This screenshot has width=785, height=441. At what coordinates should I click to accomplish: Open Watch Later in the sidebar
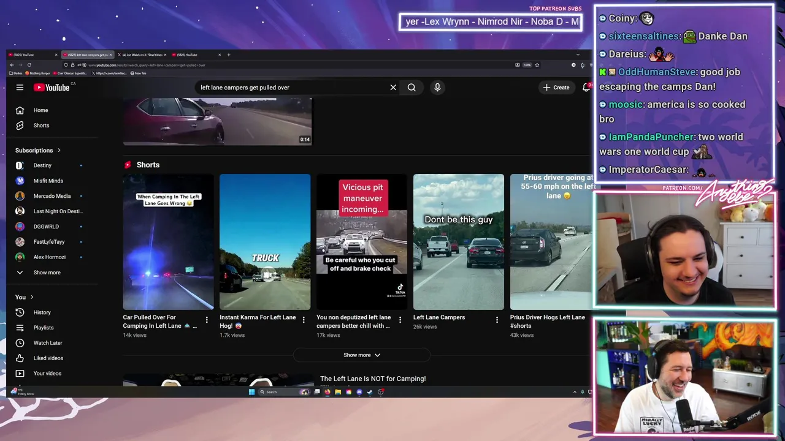click(x=47, y=343)
